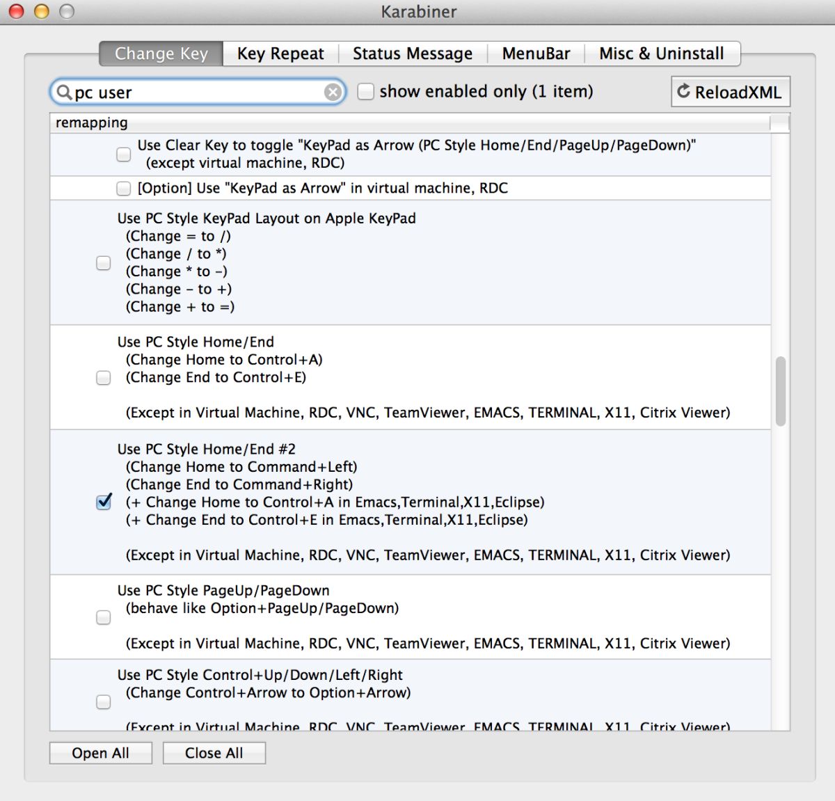835x801 pixels.
Task: Check the [Option] KeyPad as Arrow in virtual machine box
Action: click(123, 188)
